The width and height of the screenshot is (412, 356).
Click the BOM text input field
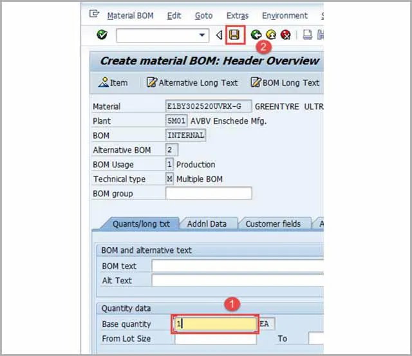238,266
